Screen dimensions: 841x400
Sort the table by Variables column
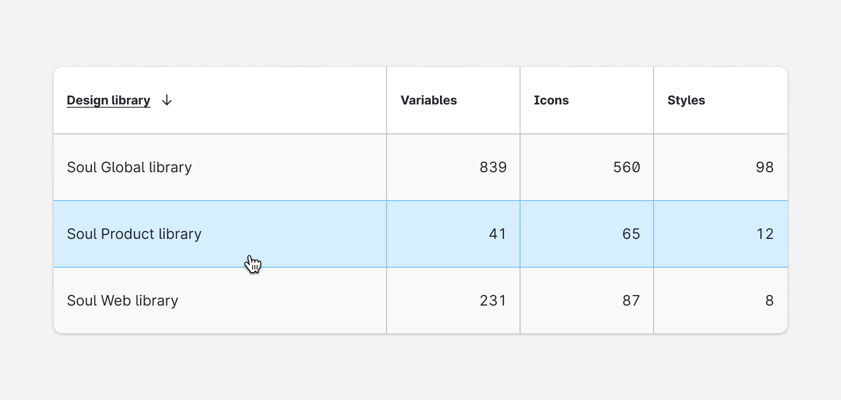pyautogui.click(x=428, y=100)
